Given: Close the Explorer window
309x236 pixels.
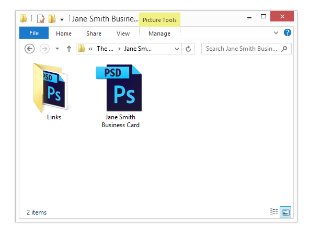Looking at the screenshot, I should (x=282, y=16).
